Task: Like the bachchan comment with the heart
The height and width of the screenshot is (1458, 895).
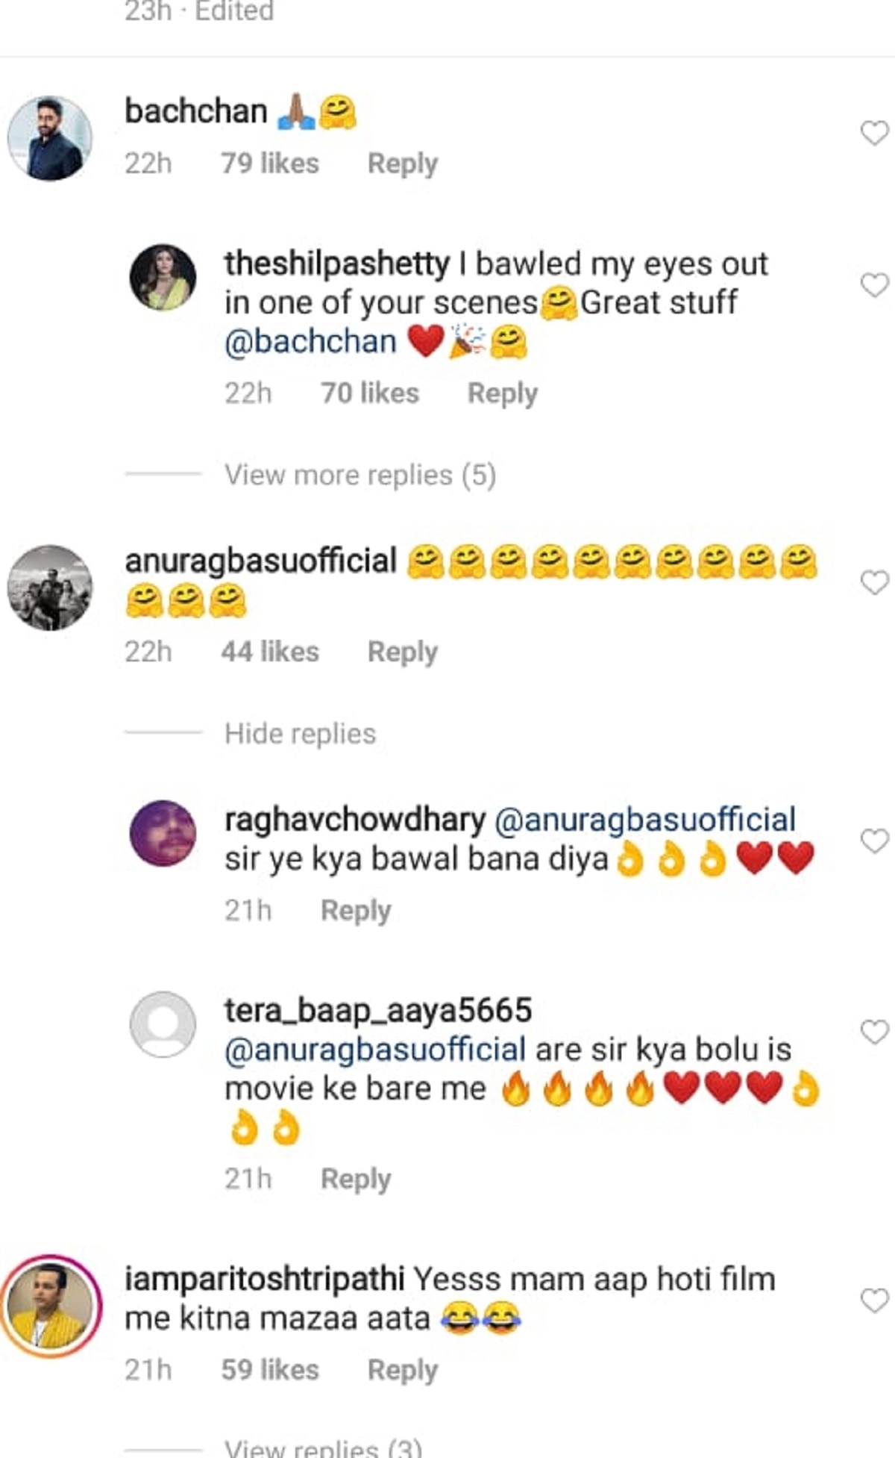Action: coord(874,133)
